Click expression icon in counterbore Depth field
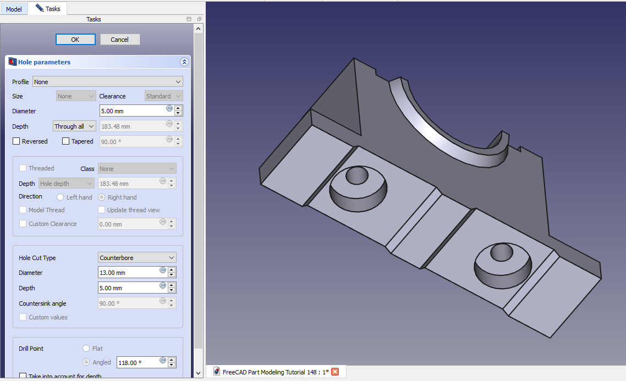Image resolution: width=626 pixels, height=381 pixels. coord(163,285)
